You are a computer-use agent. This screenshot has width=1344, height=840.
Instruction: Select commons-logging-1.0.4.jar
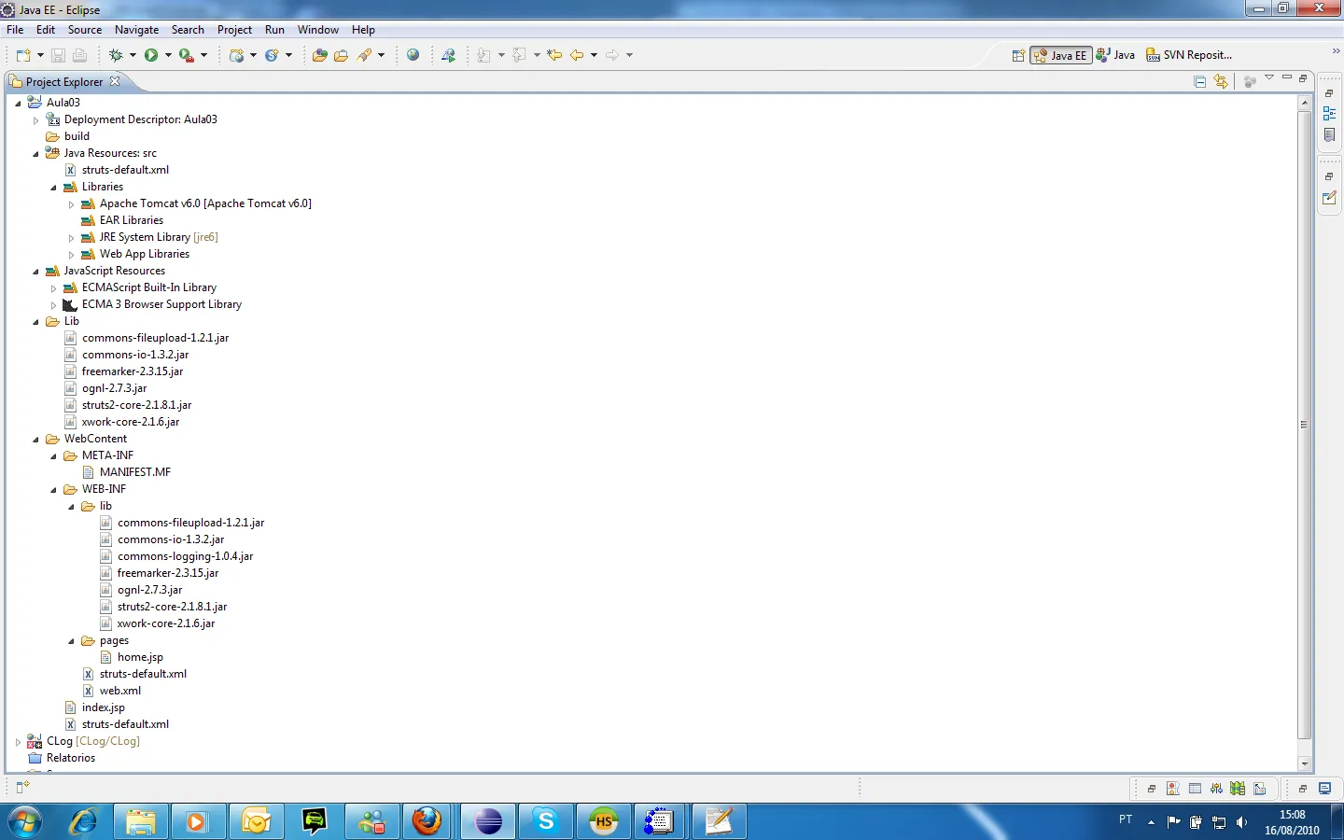(x=185, y=556)
